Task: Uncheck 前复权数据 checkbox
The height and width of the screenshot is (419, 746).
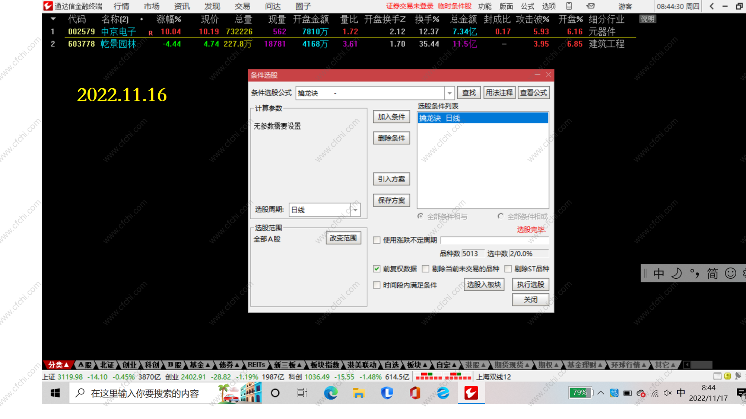Action: tap(377, 269)
